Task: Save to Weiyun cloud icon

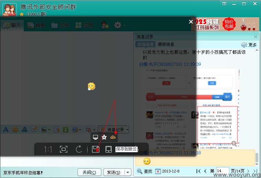Action: [x=113, y=137]
